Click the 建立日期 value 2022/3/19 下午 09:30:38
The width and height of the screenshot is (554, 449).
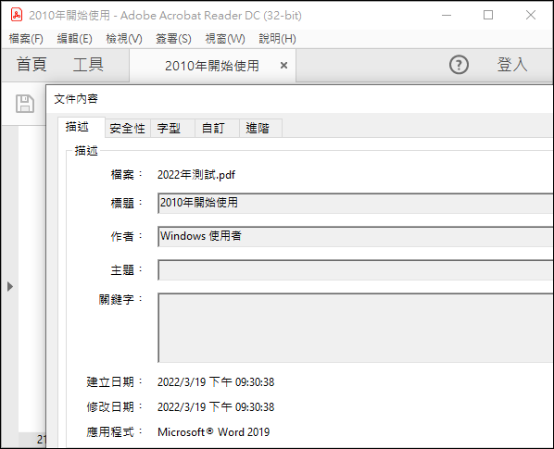216,382
